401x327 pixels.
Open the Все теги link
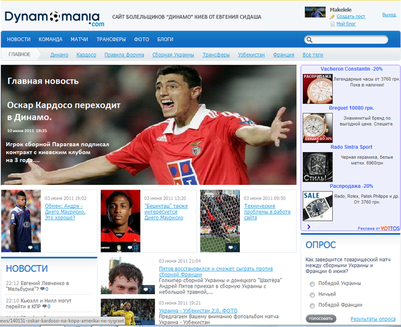click(x=313, y=55)
